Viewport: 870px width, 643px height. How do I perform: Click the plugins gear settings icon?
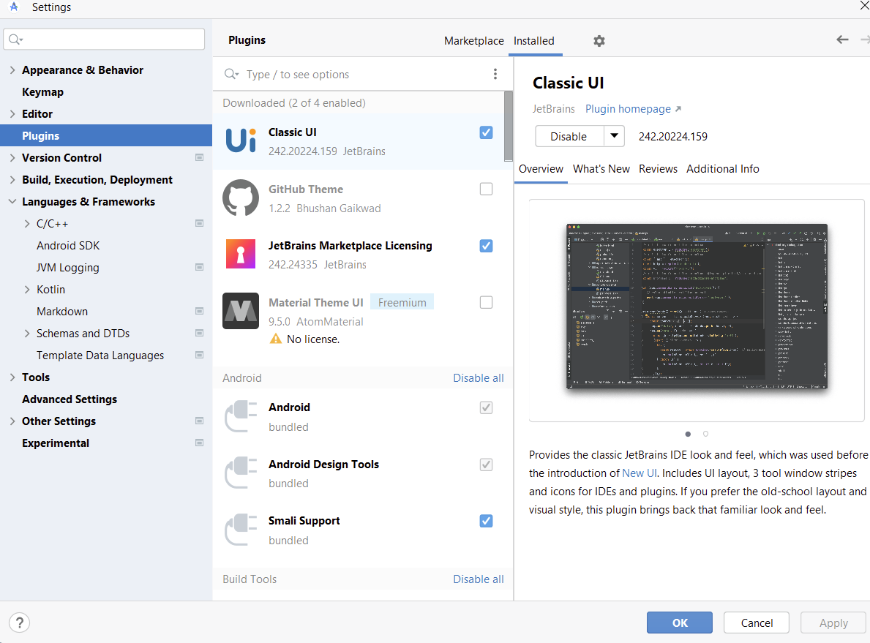point(599,41)
